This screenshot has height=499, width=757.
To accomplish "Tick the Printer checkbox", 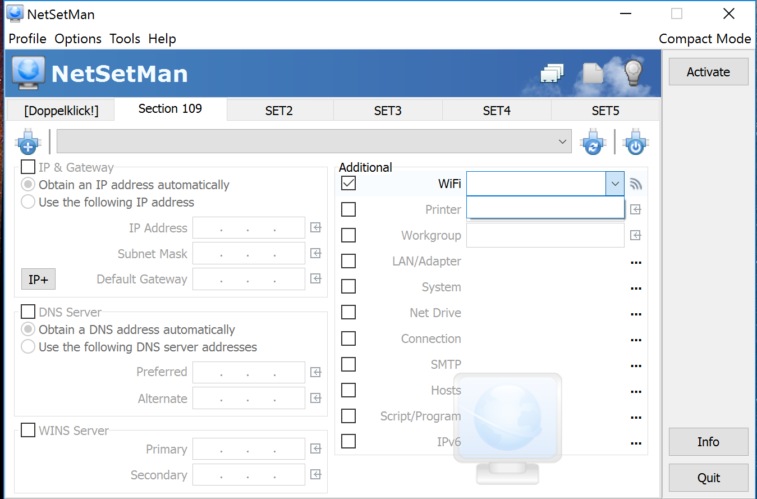I will (x=348, y=209).
